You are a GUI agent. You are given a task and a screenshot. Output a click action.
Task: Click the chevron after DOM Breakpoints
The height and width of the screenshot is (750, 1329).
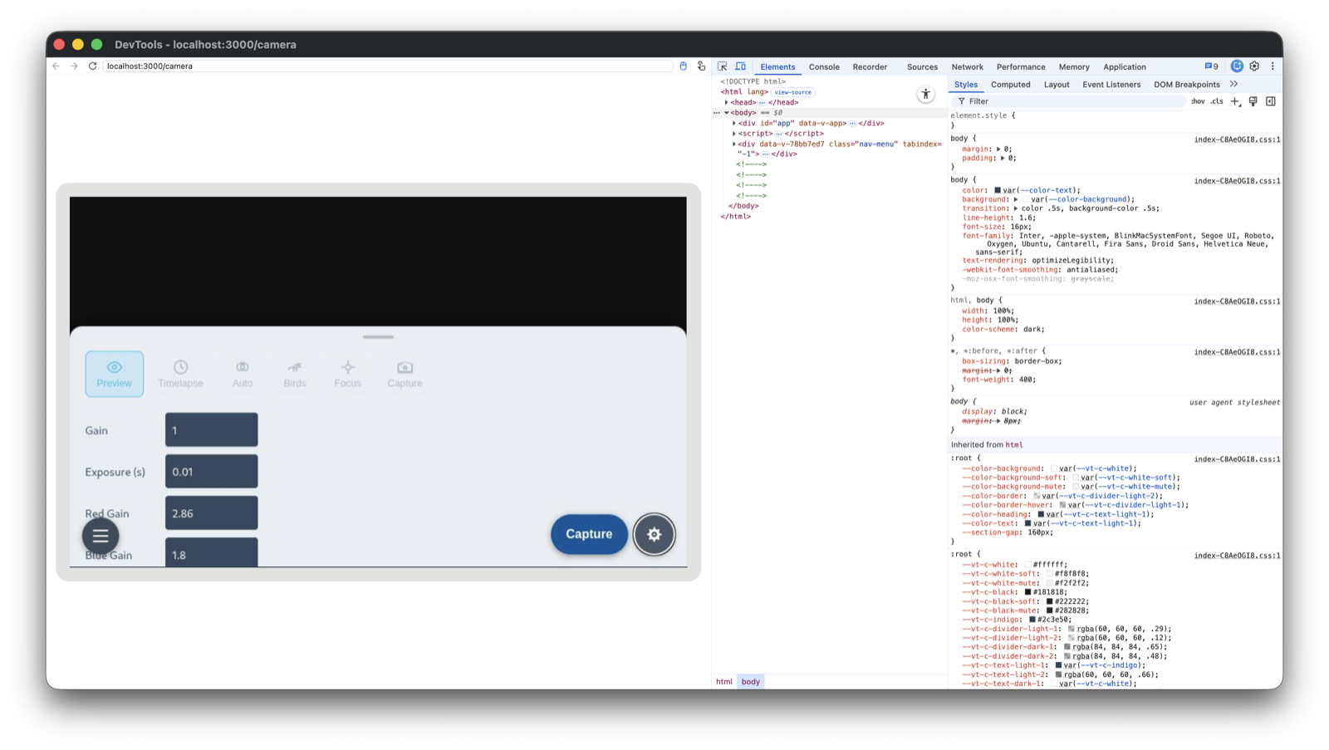point(1235,84)
